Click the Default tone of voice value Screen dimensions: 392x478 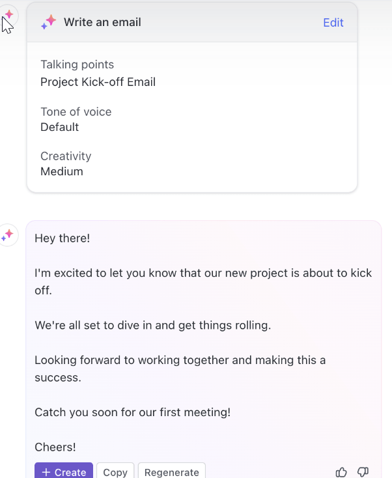click(60, 127)
